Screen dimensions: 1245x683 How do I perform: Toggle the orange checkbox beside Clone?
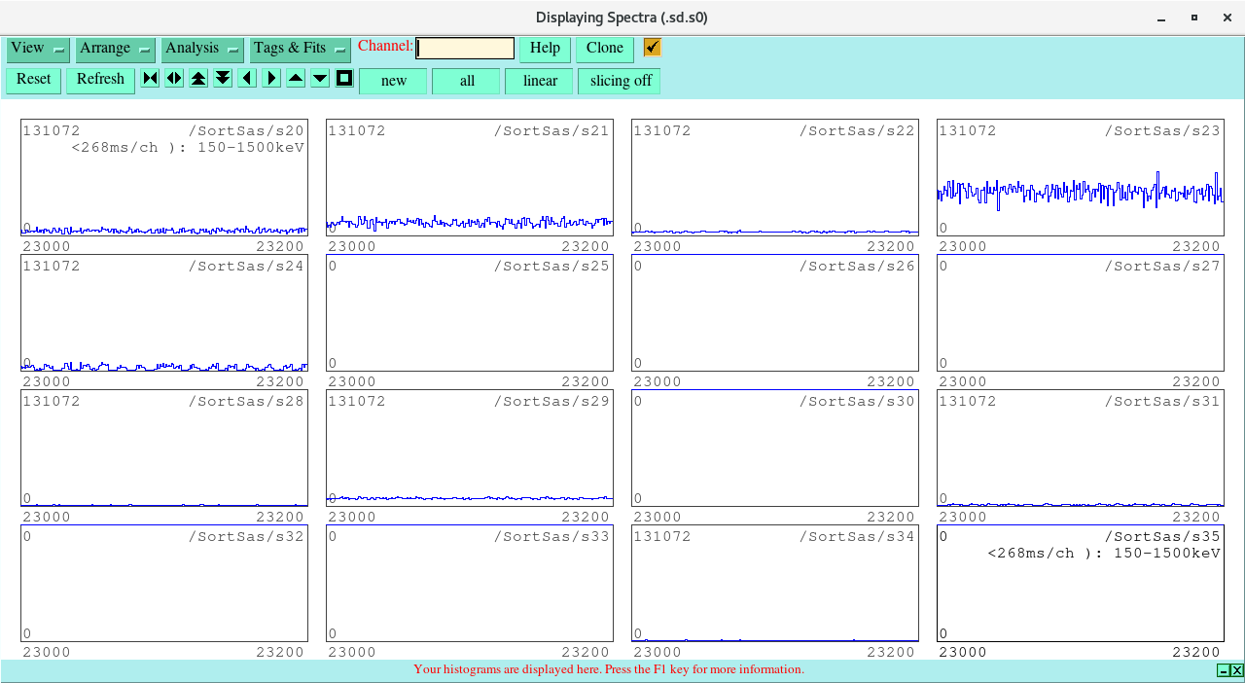coord(652,48)
